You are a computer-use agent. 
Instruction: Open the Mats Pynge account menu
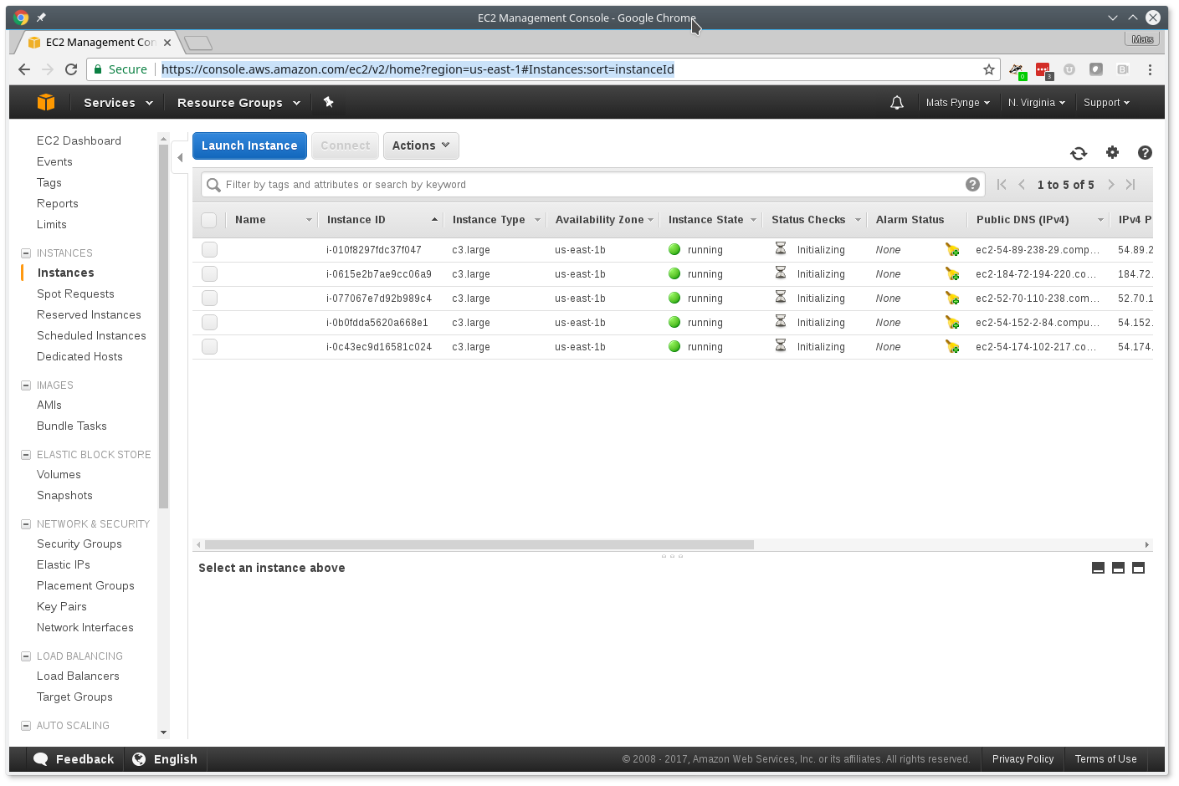click(958, 103)
